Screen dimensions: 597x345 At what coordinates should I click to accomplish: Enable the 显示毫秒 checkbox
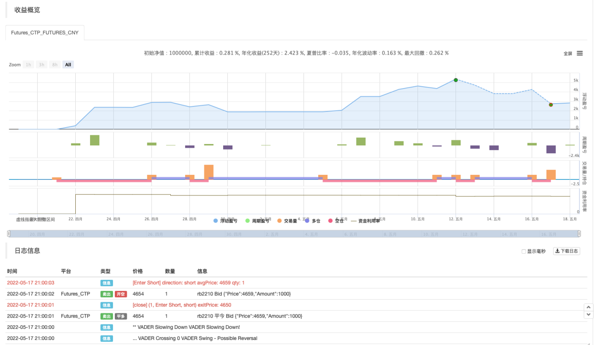click(x=524, y=251)
